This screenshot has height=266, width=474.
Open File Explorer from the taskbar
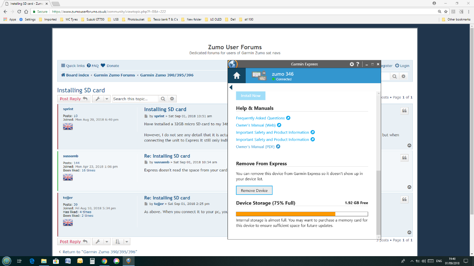click(x=44, y=261)
